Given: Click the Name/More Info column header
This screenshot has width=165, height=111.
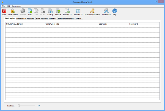Looking at the screenshot, I should point(71,24).
